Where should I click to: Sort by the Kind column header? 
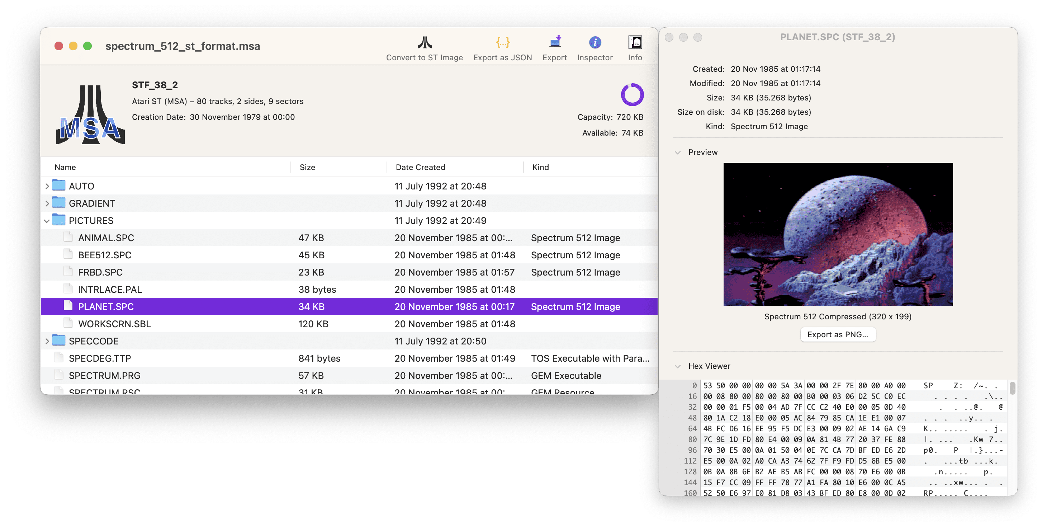coord(590,167)
